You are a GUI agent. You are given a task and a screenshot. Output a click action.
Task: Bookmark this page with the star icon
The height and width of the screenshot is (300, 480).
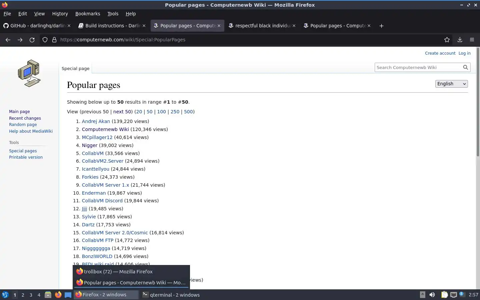[x=447, y=40]
